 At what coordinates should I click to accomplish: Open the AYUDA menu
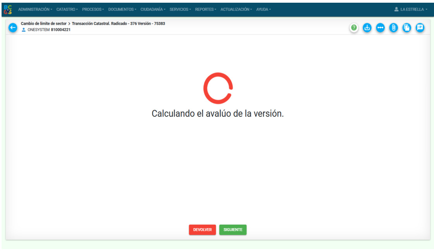263,9
